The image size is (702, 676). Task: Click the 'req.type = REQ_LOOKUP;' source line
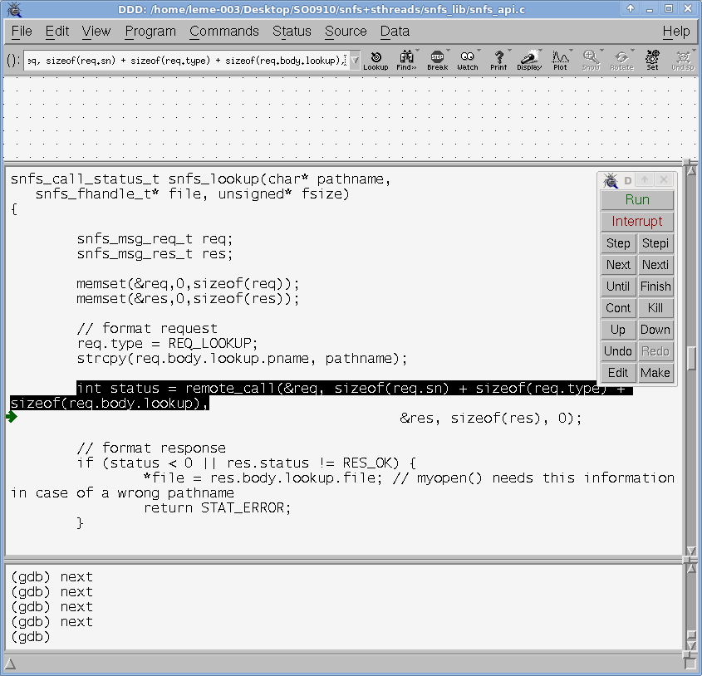pyautogui.click(x=168, y=344)
